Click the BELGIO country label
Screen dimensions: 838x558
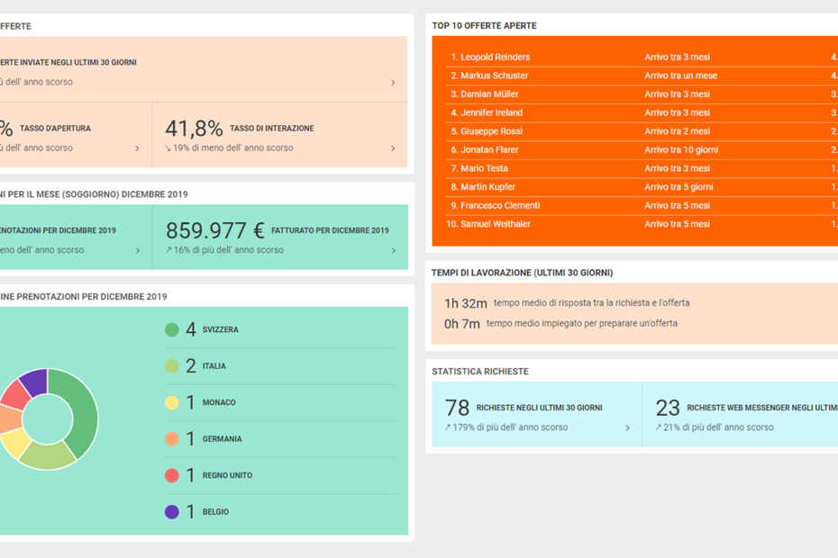tap(215, 512)
